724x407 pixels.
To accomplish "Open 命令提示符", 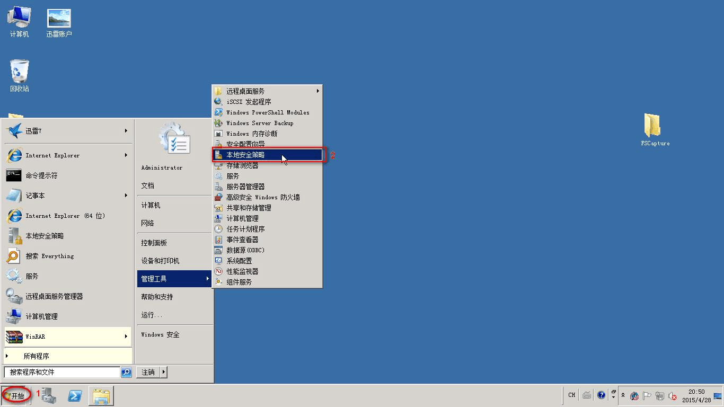I will click(x=68, y=175).
